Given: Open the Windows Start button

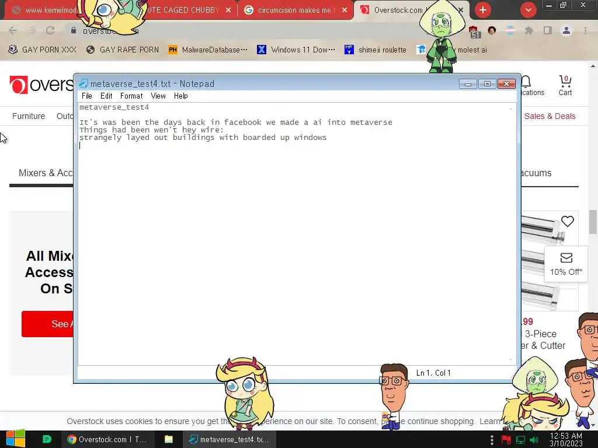Looking at the screenshot, I should (x=15, y=439).
